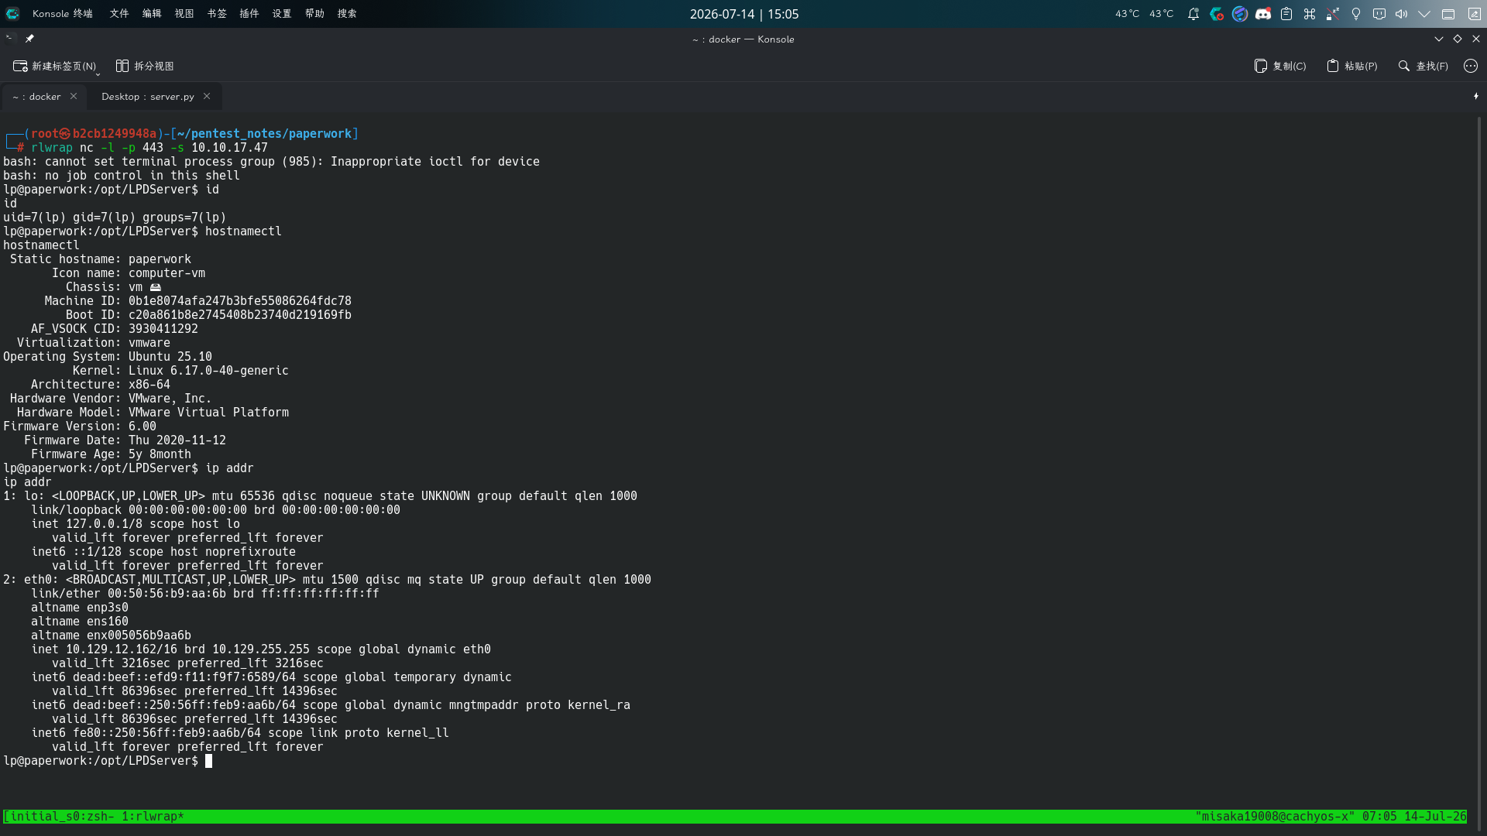Click the 查找(F) find button
Viewport: 1487px width, 836px height.
pyautogui.click(x=1423, y=67)
